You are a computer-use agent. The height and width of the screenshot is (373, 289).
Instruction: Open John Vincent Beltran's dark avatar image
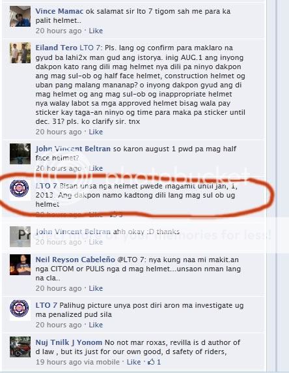click(x=20, y=154)
